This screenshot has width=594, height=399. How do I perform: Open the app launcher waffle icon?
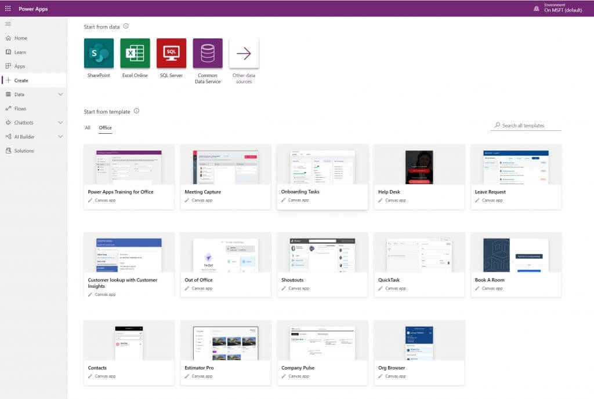coord(8,9)
